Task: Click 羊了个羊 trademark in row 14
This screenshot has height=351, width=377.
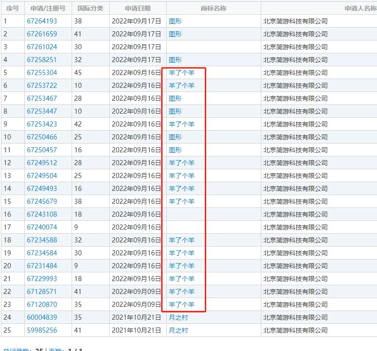Action: (x=181, y=189)
